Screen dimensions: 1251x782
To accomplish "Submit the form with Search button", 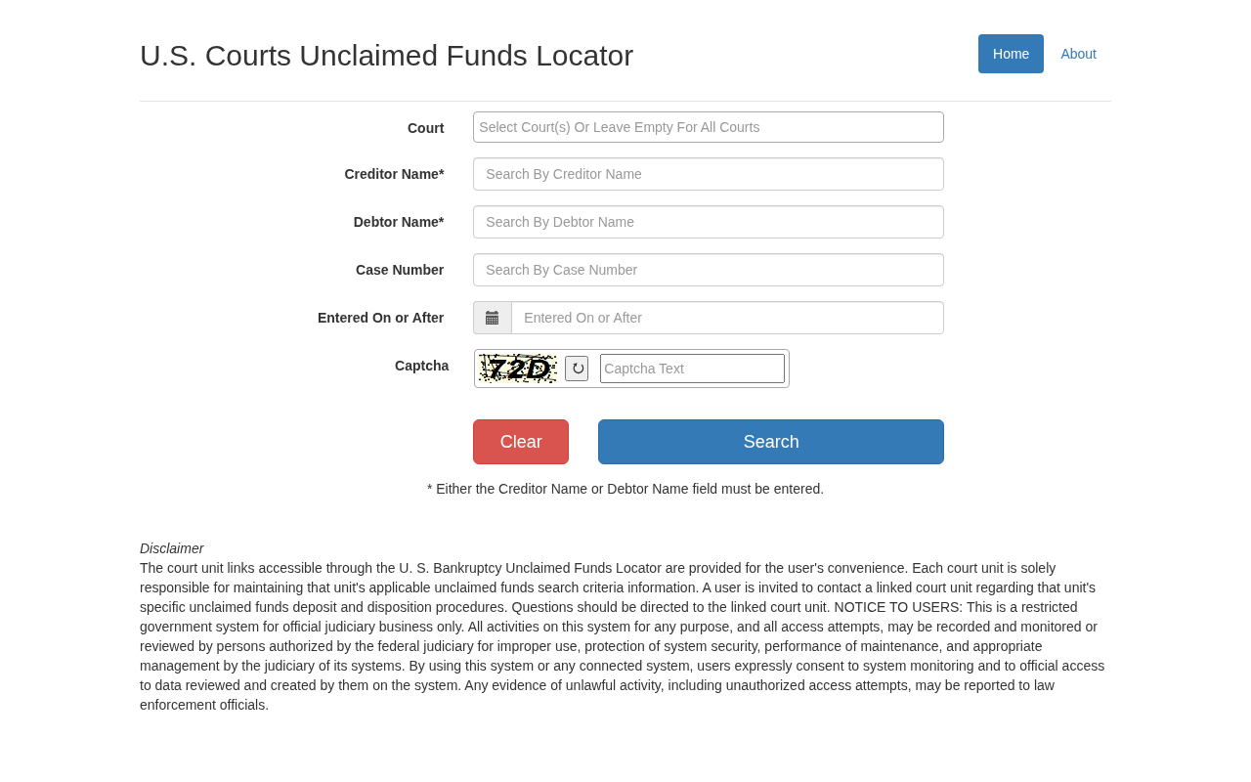I will coord(770,442).
